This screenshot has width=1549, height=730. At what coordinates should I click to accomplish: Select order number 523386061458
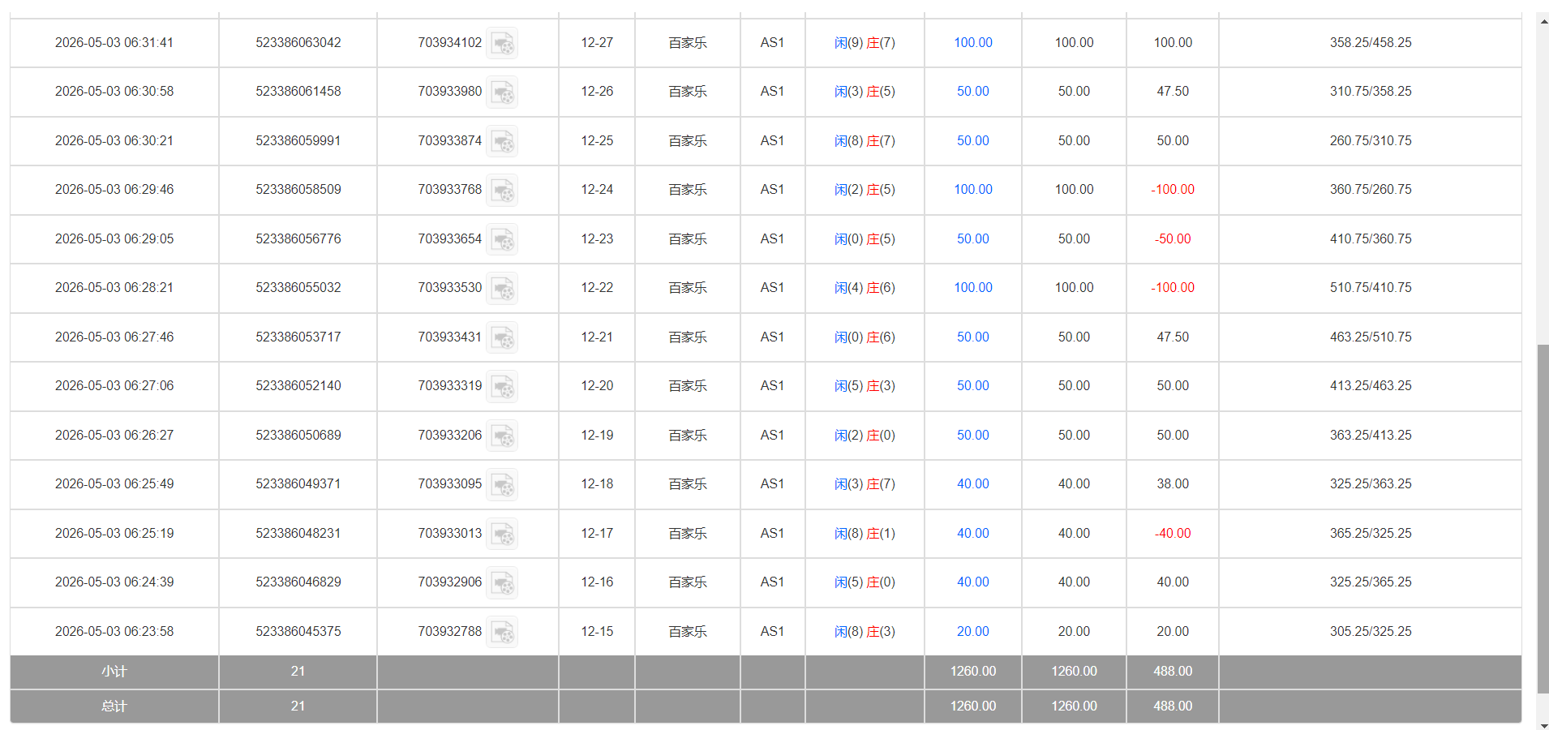298,91
